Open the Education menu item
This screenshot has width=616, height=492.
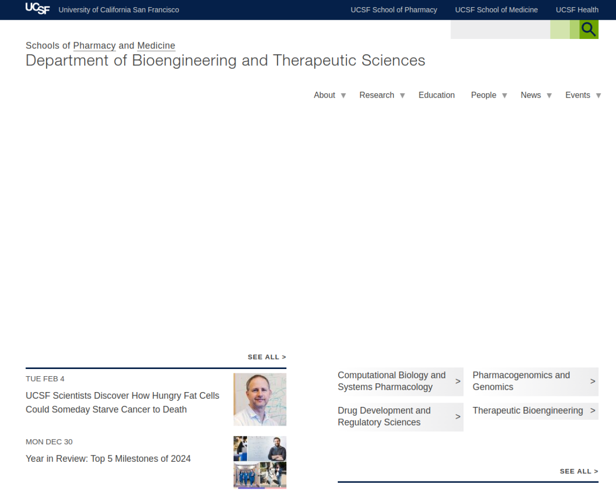436,95
